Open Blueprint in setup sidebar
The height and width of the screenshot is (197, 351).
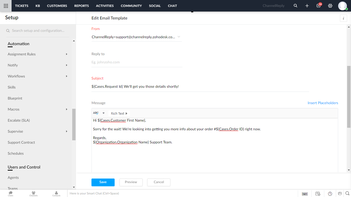(x=15, y=98)
